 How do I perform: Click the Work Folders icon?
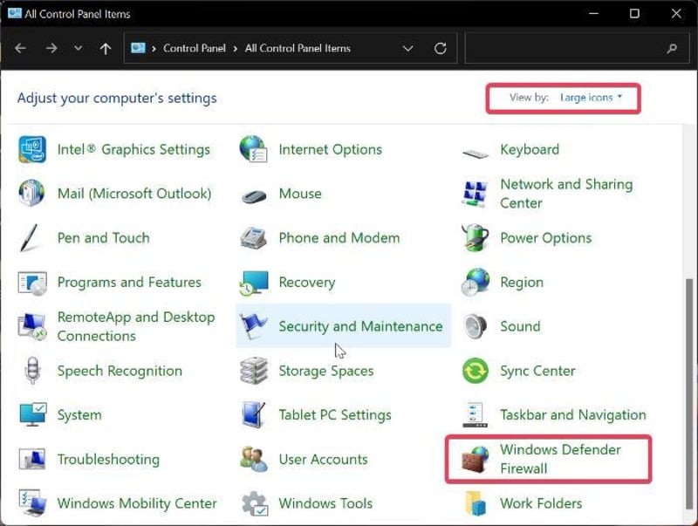click(x=476, y=502)
